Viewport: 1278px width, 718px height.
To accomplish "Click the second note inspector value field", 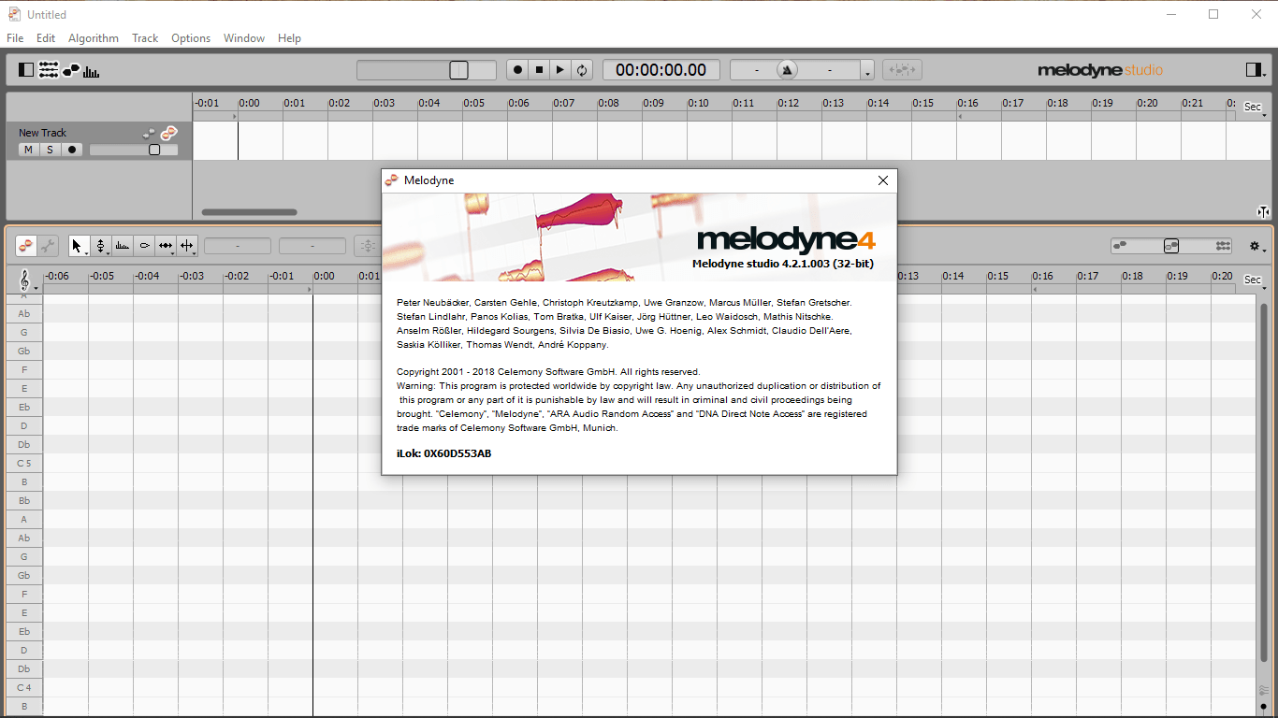I will point(312,246).
